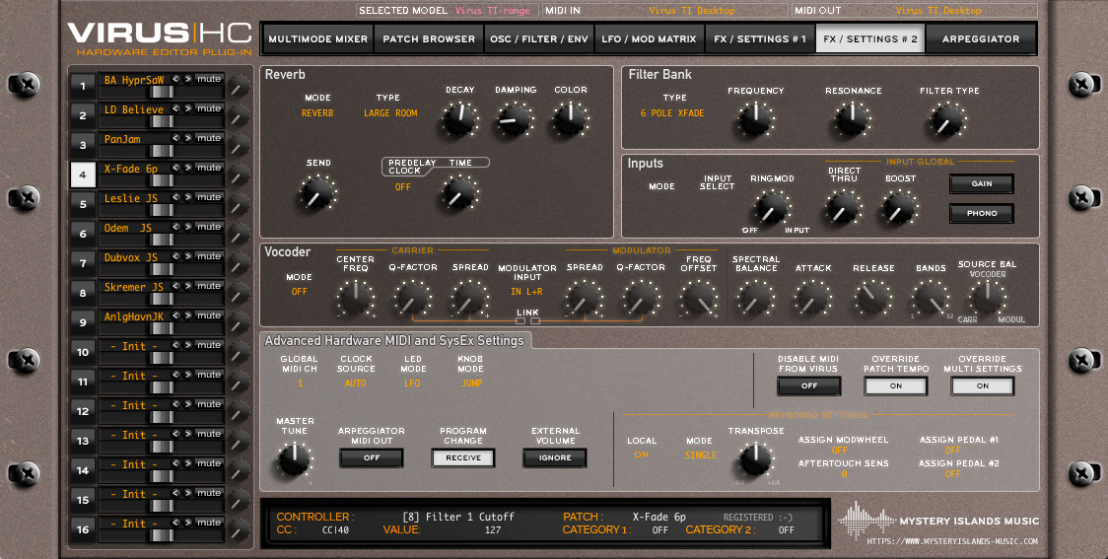Open Modulator Input selector IN L+R
This screenshot has height=559, width=1108.
526,291
